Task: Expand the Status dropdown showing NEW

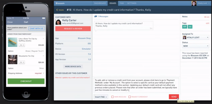Action: pyautogui.click(x=196, y=46)
